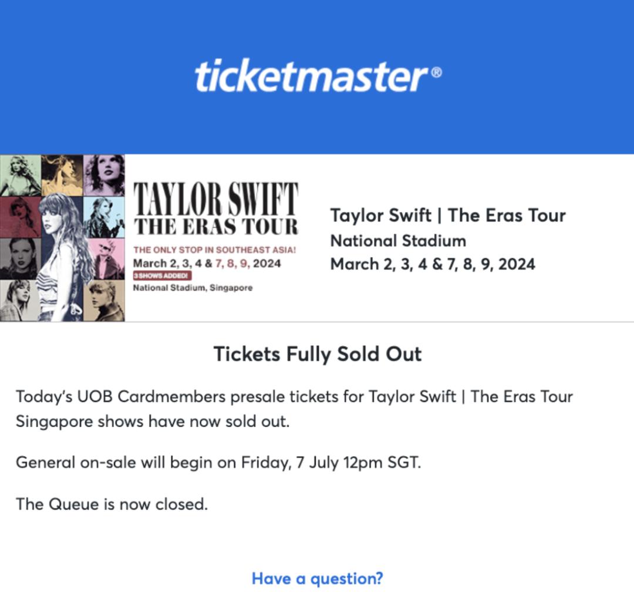
Task: Click 'Tickets Fully Sold Out' heading
Action: (318, 354)
